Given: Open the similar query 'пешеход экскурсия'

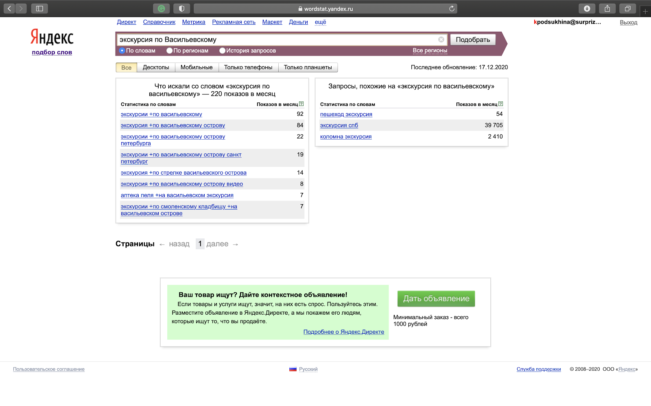Looking at the screenshot, I should tap(346, 114).
